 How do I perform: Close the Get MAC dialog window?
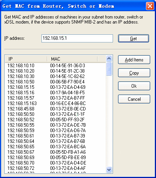point(150,6)
